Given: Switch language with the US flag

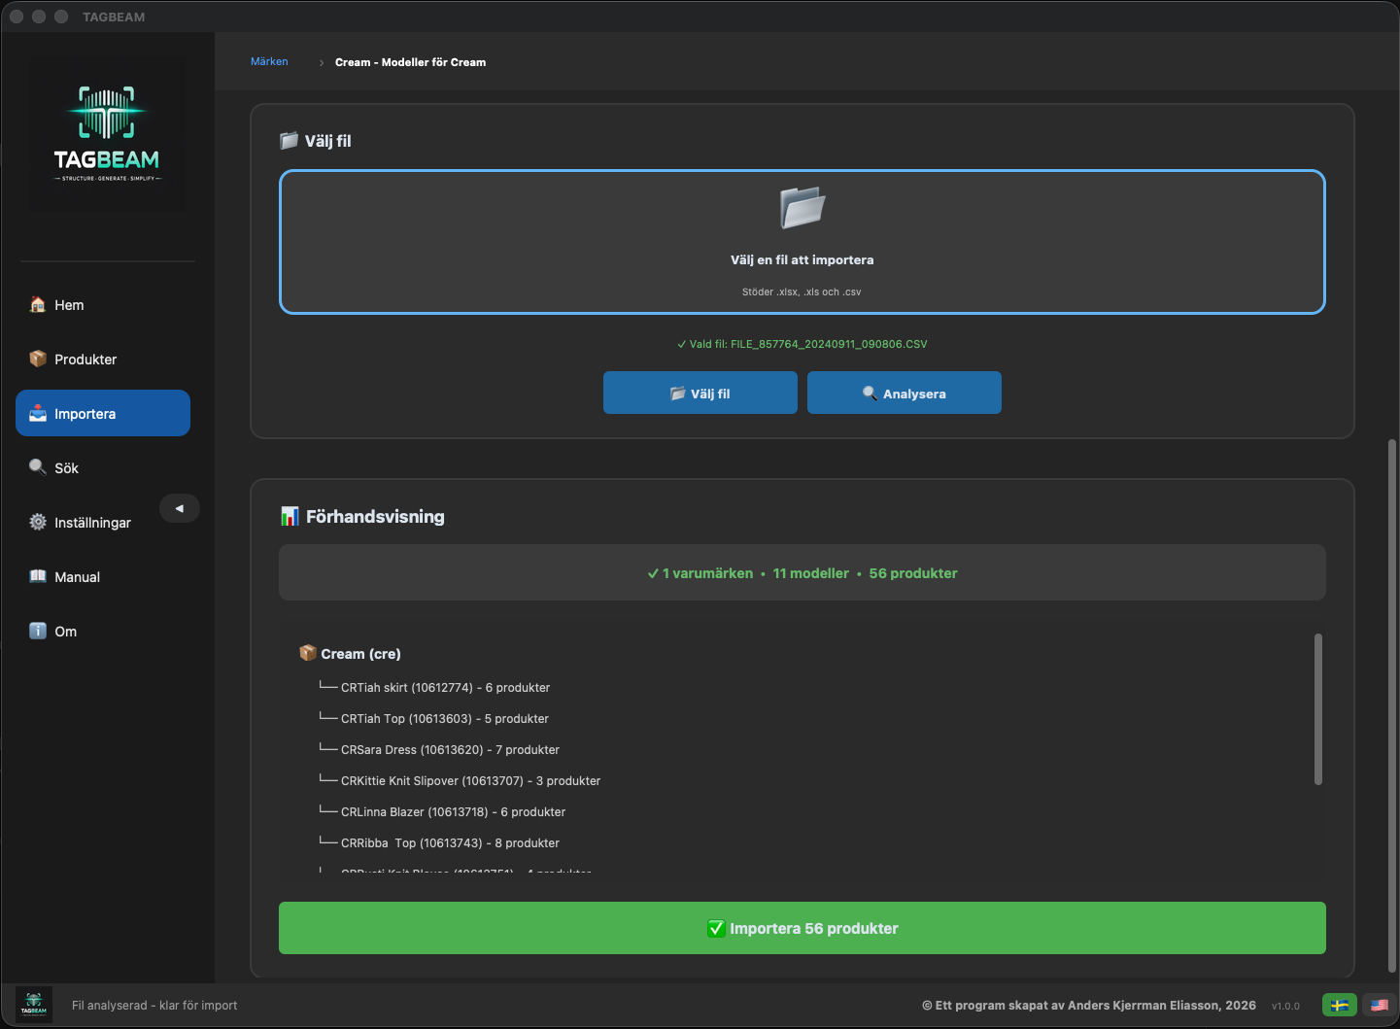Looking at the screenshot, I should pyautogui.click(x=1379, y=1005).
